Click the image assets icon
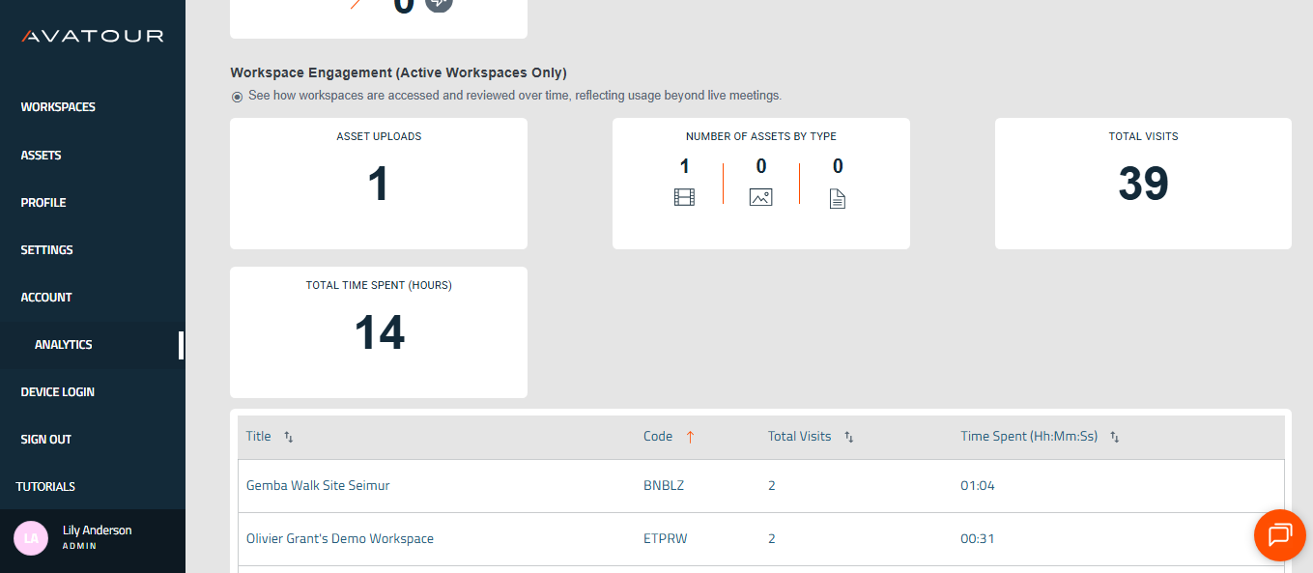 (760, 197)
